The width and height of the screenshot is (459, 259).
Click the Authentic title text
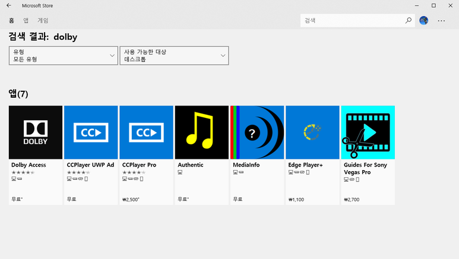click(x=191, y=165)
